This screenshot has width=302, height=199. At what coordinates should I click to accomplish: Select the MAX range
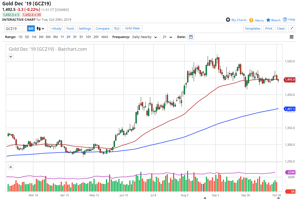(x=105, y=37)
